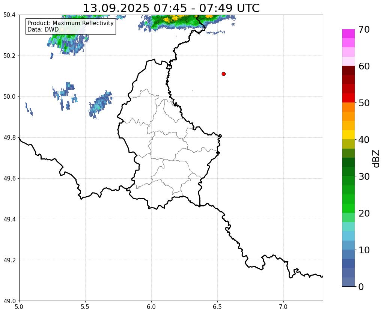Click the colorbar tick label '30'
The height and width of the screenshot is (313, 384).
(364, 176)
